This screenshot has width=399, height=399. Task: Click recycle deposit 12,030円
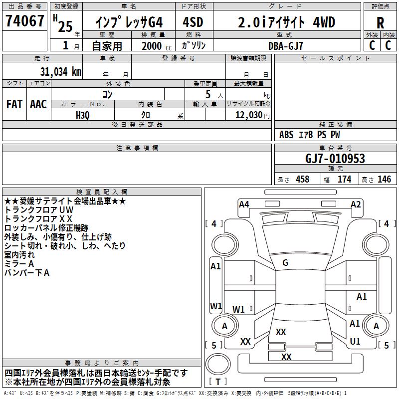pos(252,115)
